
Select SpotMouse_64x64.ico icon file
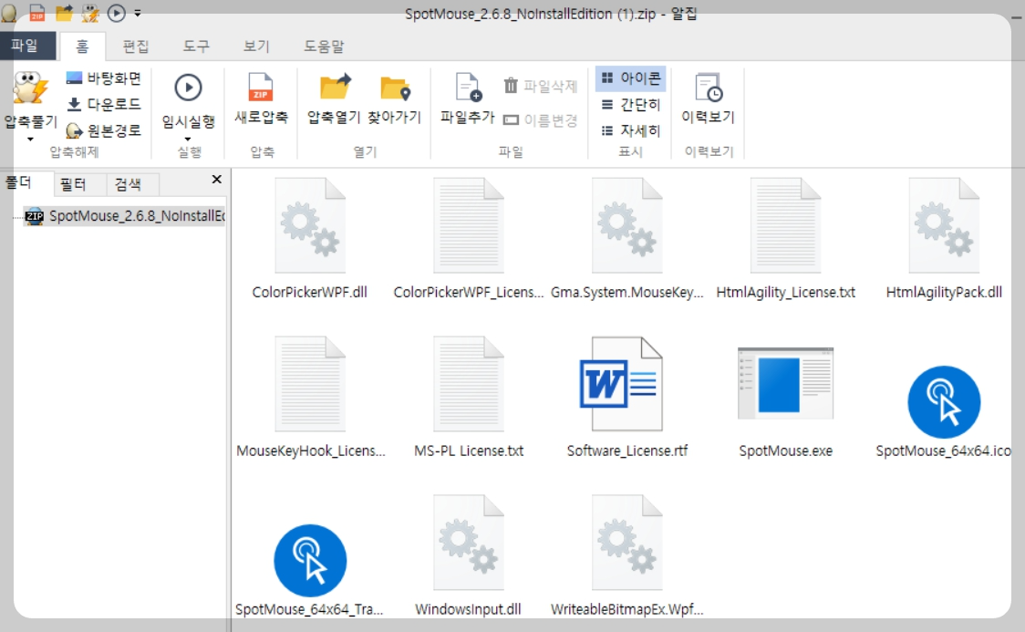[x=943, y=402]
